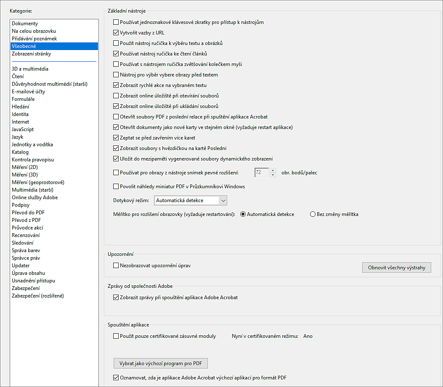Enable single-key shortcuts checkbox 'Používat jednoznakové klávesové zkratky'
443x387 pixels.
click(116, 22)
